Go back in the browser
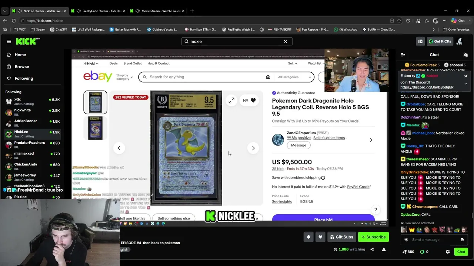This screenshot has width=474, height=266. tap(5, 21)
